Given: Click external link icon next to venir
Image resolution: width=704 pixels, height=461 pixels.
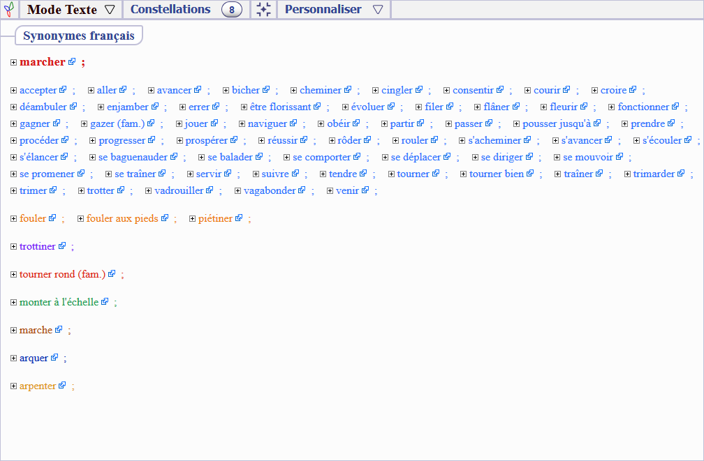Looking at the screenshot, I should [365, 190].
